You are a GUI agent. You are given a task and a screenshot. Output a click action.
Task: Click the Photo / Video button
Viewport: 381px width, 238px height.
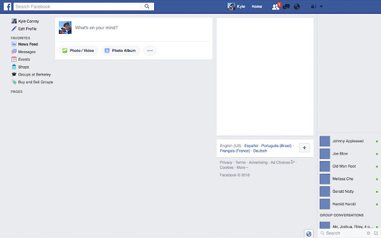[x=78, y=51]
